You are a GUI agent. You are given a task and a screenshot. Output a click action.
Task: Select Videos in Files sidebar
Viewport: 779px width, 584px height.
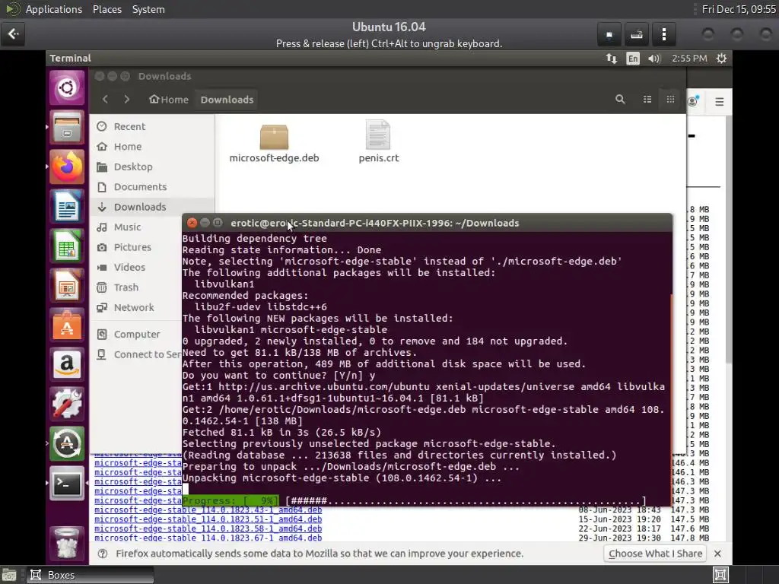pyautogui.click(x=136, y=267)
